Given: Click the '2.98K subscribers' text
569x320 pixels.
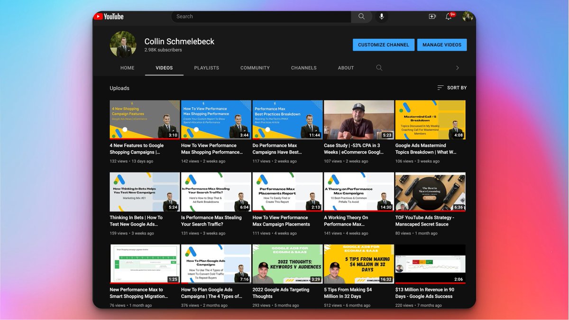Looking at the screenshot, I should tap(163, 50).
